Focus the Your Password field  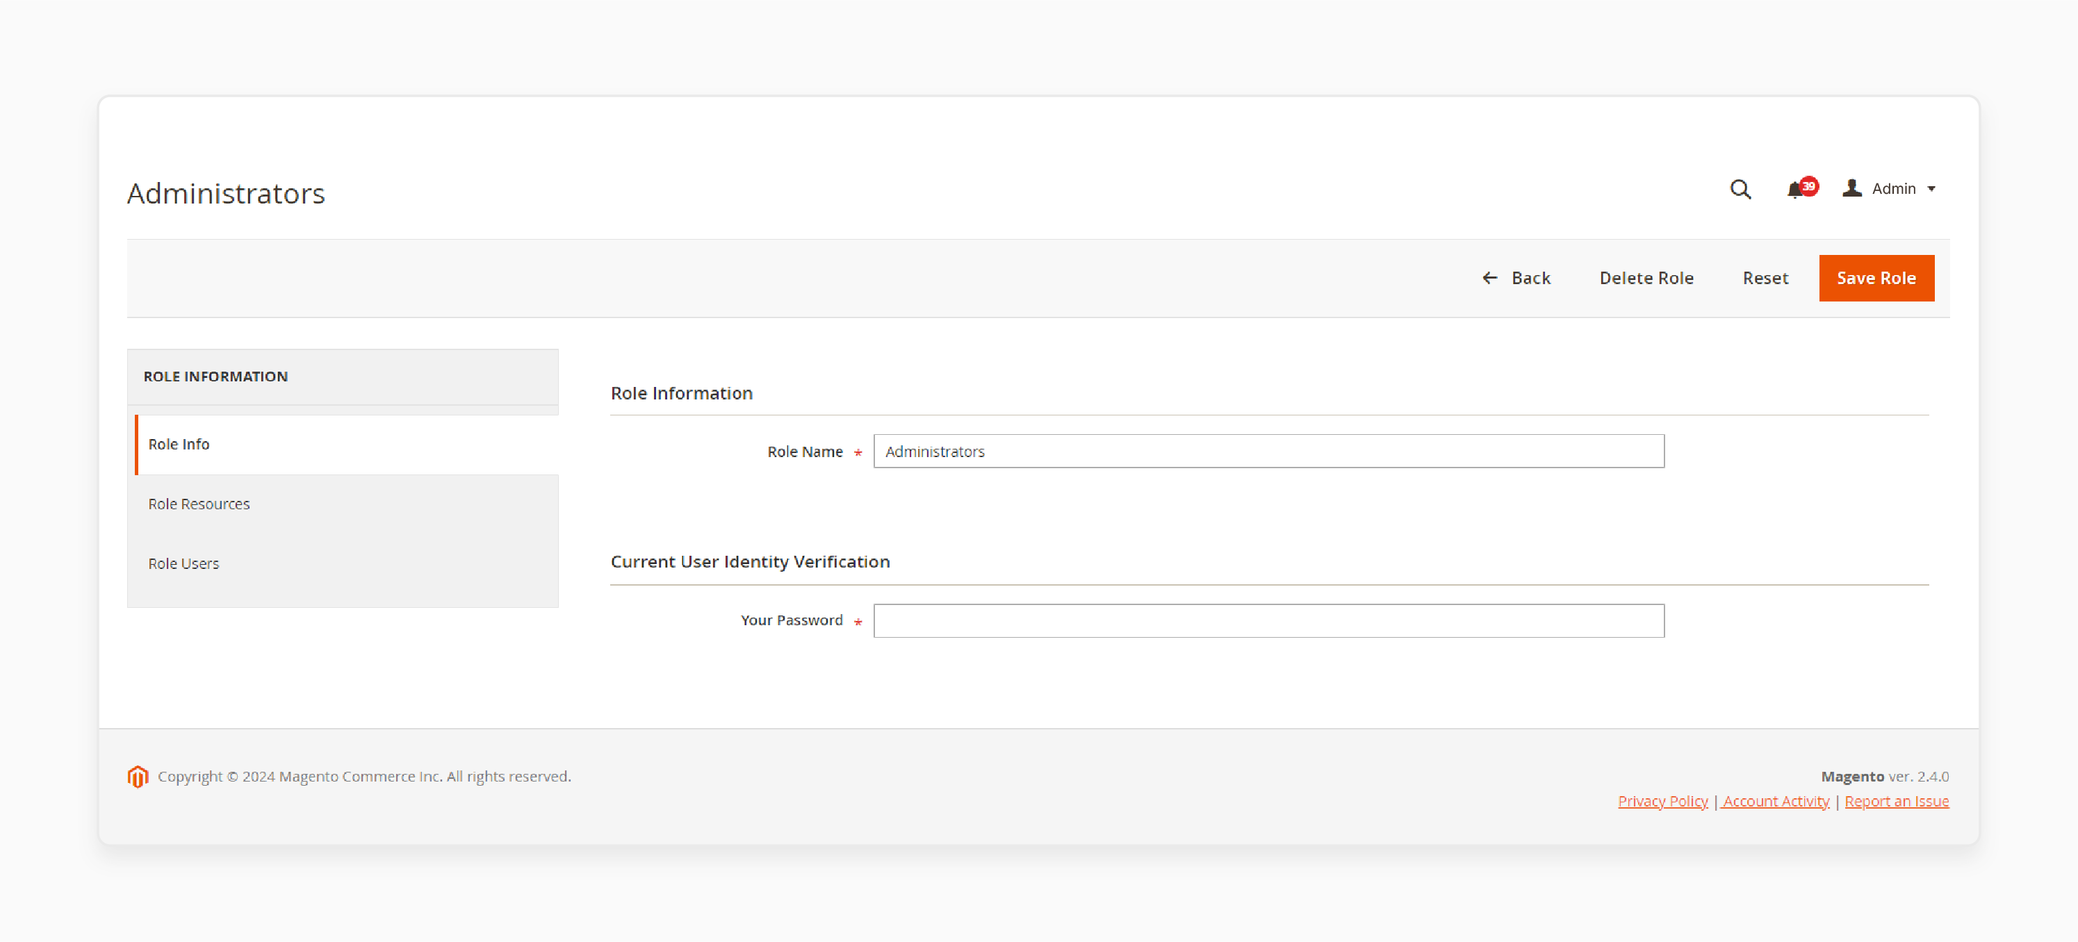1268,620
